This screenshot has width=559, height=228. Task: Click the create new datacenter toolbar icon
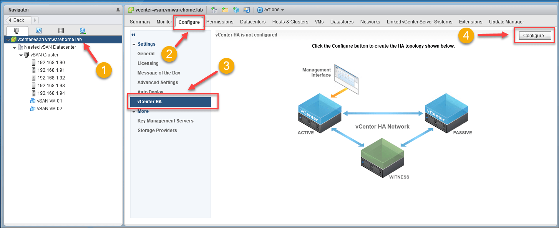[214, 10]
